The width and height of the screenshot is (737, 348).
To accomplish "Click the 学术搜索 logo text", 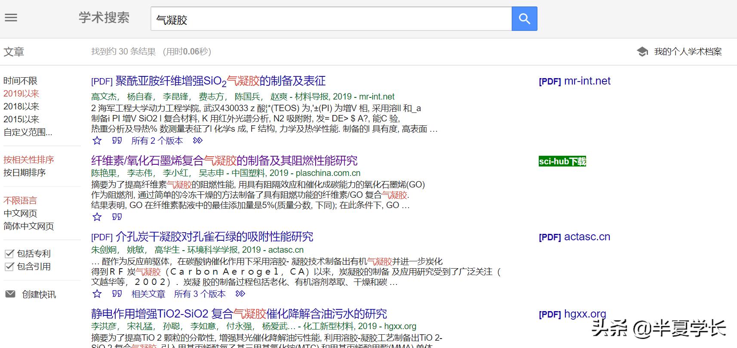I will tap(104, 18).
